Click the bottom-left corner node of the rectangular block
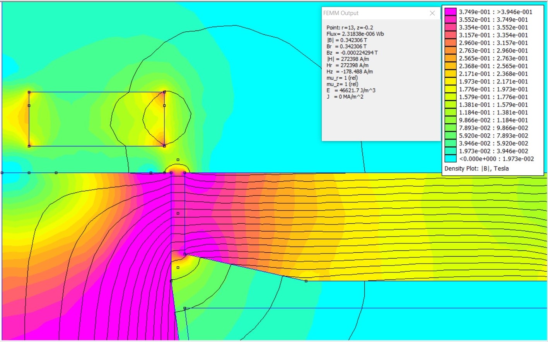This screenshot has height=342, width=548. point(29,146)
